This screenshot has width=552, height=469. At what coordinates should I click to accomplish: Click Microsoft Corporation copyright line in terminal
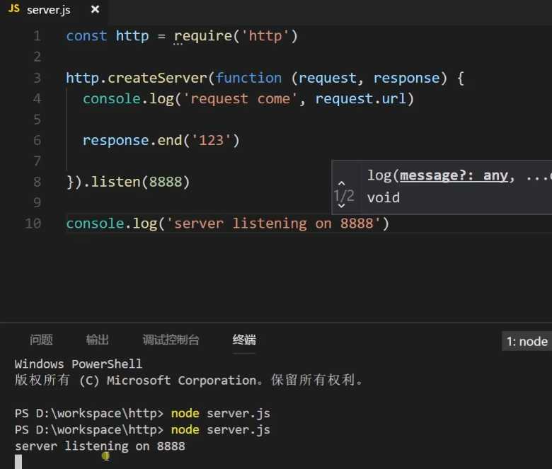pyautogui.click(x=188, y=380)
